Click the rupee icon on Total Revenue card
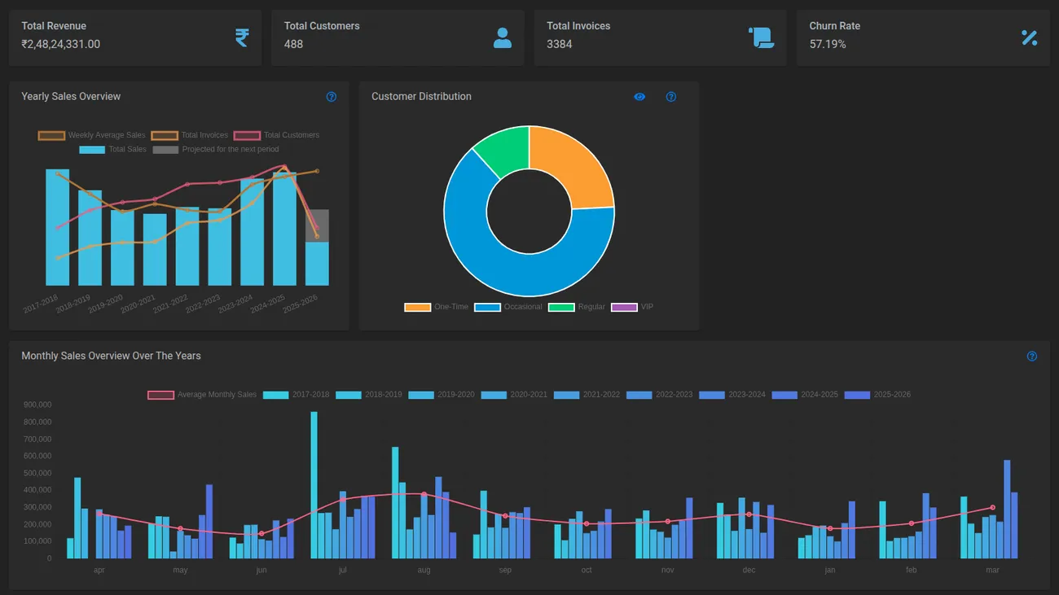 [241, 38]
